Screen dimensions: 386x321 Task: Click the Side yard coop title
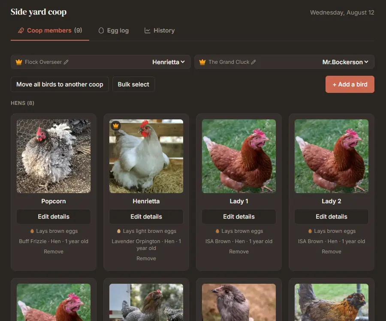(39, 12)
